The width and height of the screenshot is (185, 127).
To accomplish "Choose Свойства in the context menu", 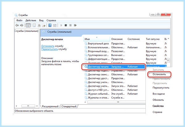I will [x=158, y=106].
